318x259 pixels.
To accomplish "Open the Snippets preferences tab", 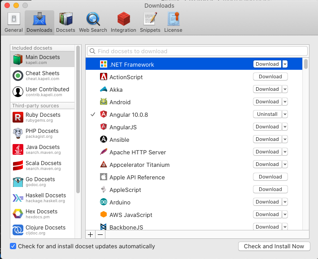I will 150,22.
